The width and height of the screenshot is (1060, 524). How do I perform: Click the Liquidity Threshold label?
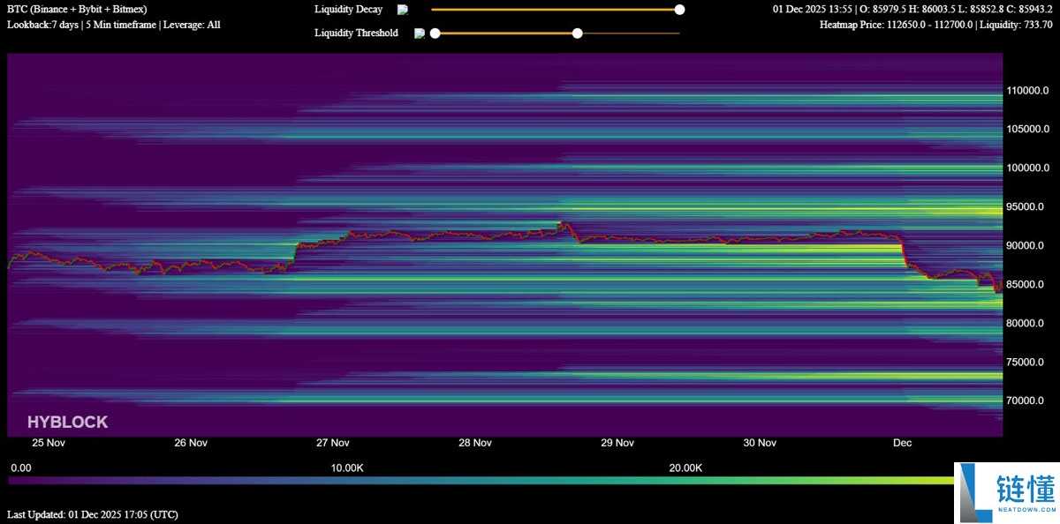(x=356, y=34)
